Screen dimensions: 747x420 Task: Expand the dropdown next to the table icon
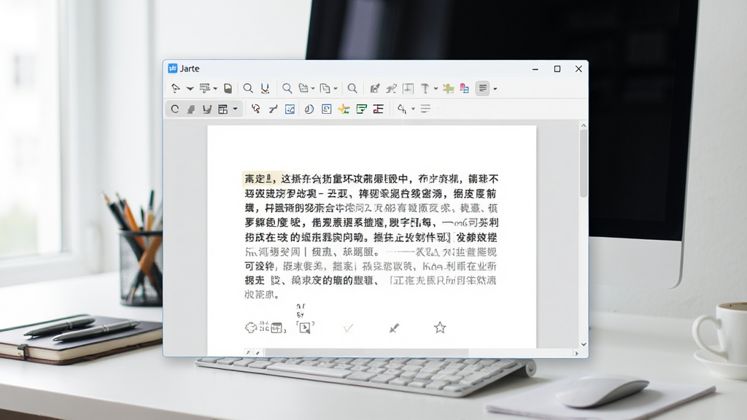click(x=235, y=109)
